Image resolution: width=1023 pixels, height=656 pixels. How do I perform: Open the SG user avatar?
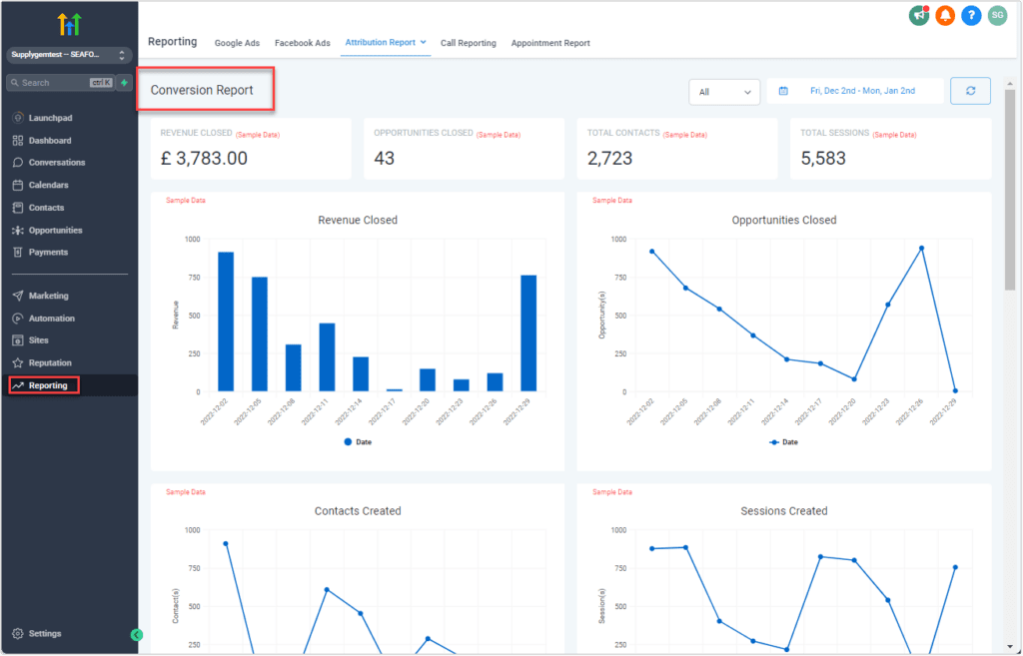(997, 15)
